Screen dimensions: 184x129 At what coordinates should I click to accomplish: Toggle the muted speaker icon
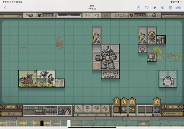[163, 7]
